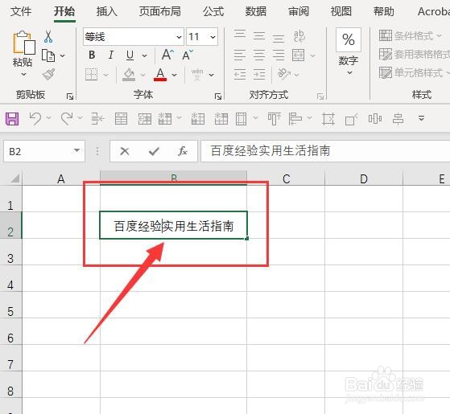Click the formula bar text field
This screenshot has width=450, height=414.
(325, 151)
